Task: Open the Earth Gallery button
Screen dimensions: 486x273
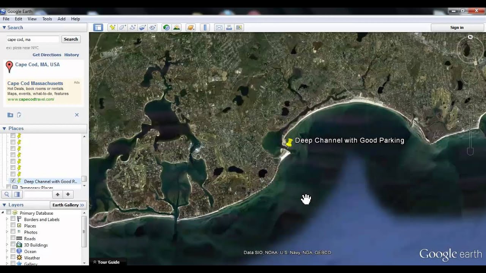Action: point(68,205)
